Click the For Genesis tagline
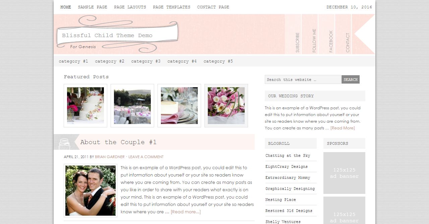This screenshot has height=224, width=429. (x=83, y=47)
